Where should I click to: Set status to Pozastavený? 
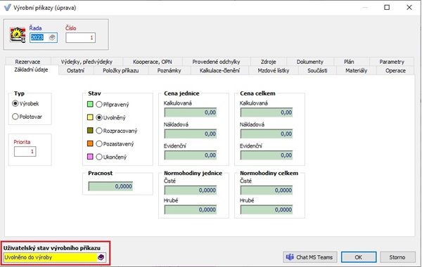[x=99, y=144]
